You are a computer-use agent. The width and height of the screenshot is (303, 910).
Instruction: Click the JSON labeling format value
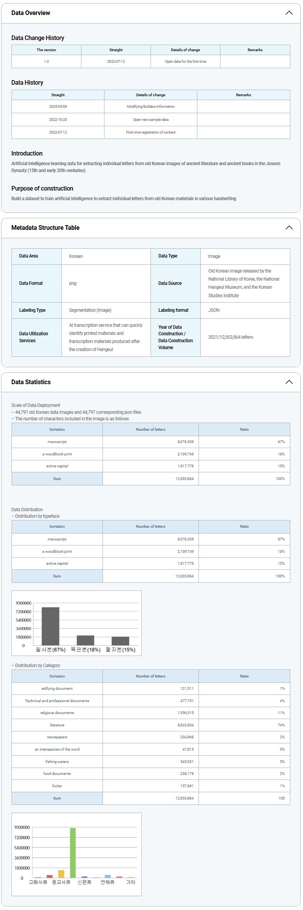214,310
